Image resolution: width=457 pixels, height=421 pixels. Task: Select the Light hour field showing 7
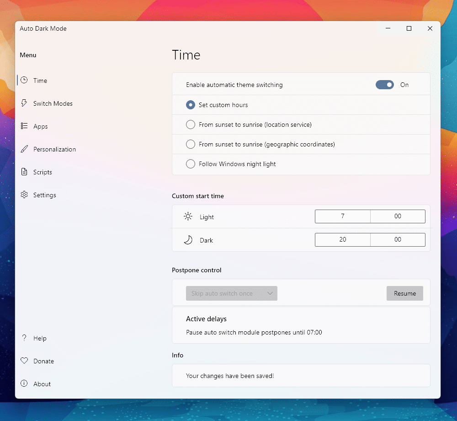(342, 216)
